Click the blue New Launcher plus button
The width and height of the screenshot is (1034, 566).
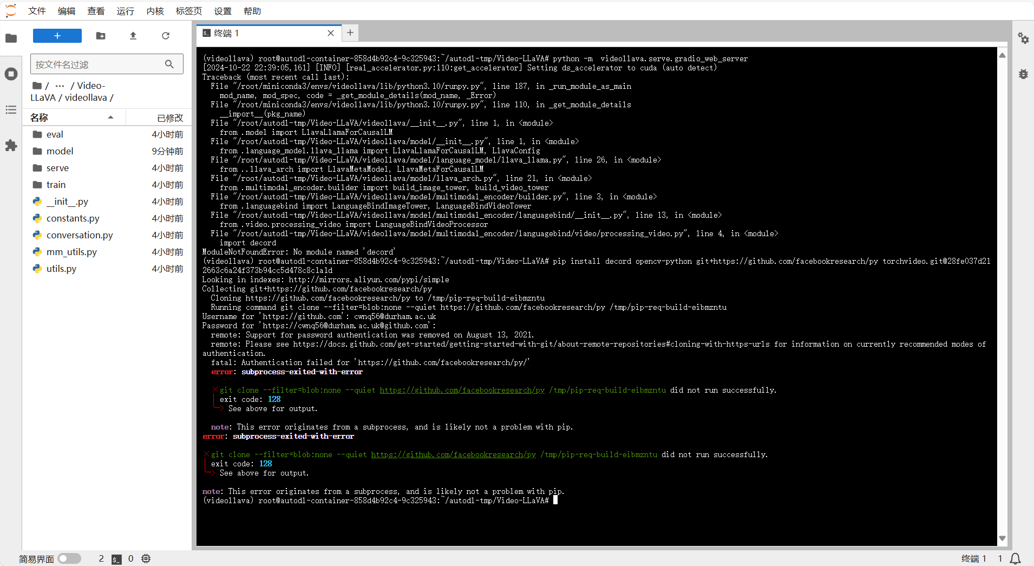pyautogui.click(x=57, y=36)
